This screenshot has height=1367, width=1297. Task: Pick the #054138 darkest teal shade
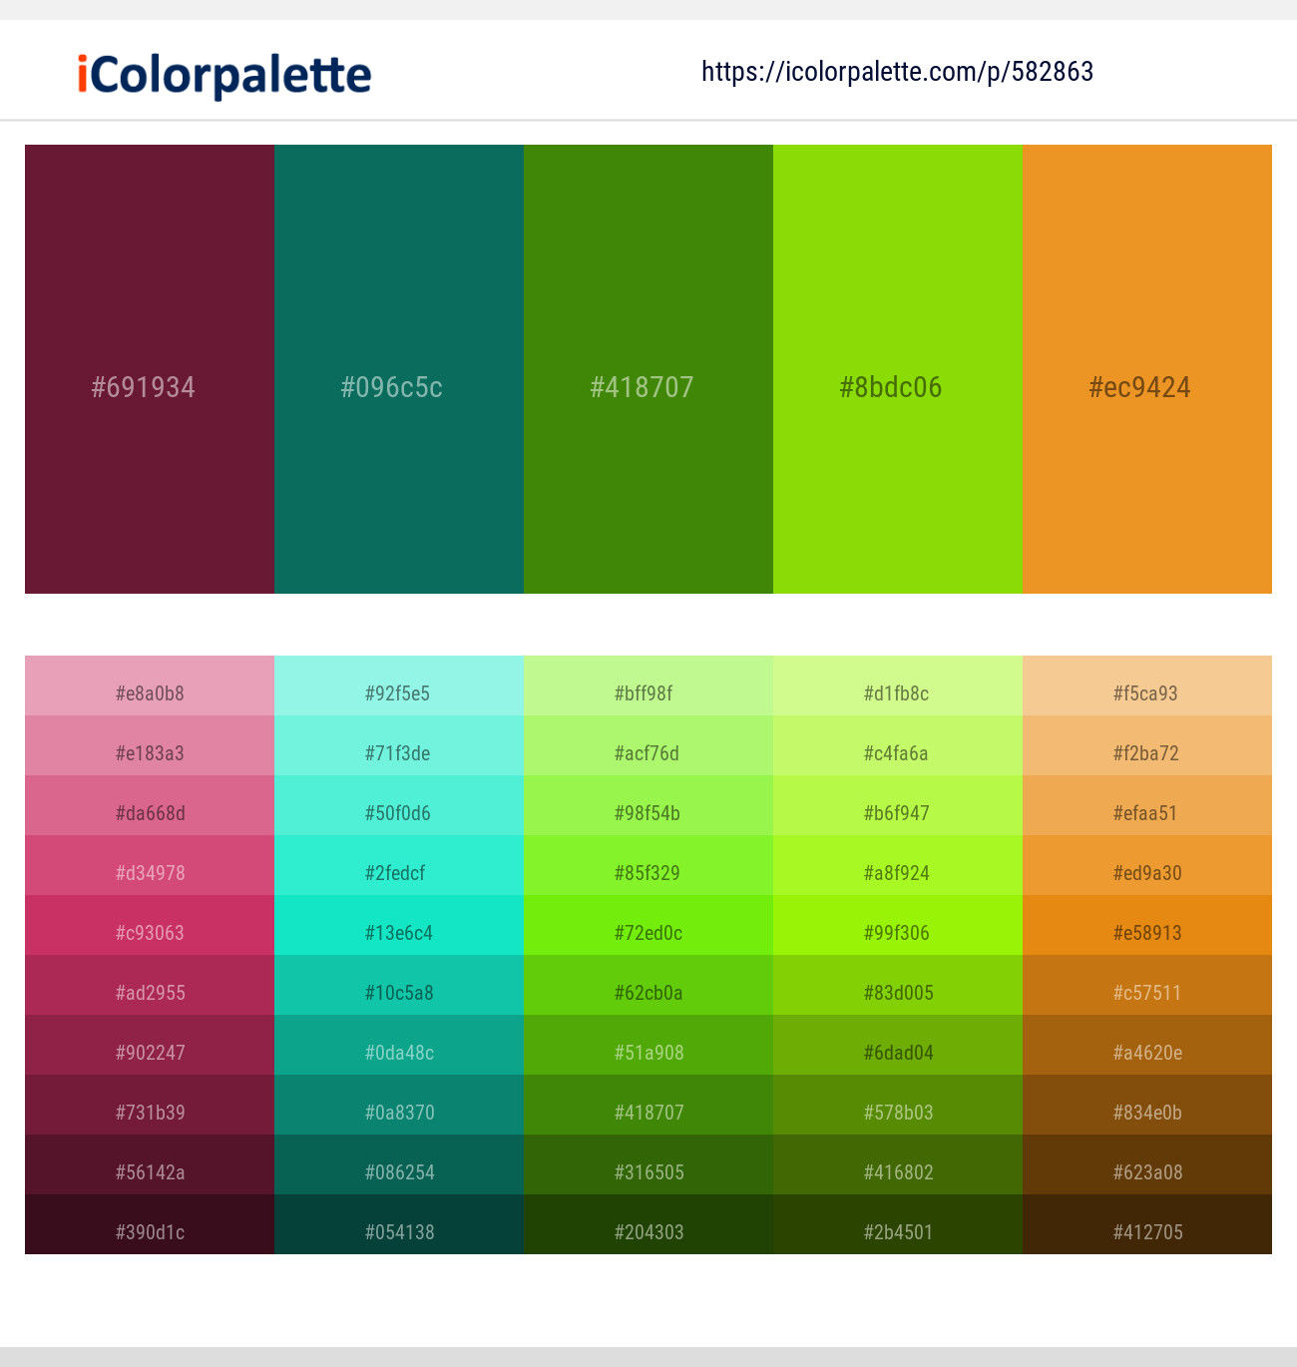tap(399, 1224)
